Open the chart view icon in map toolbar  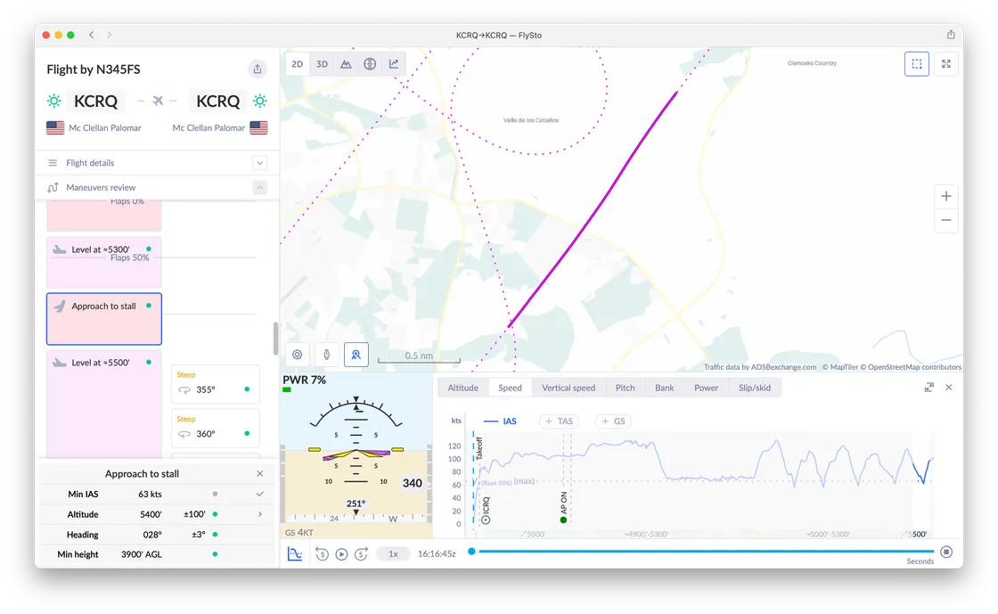click(394, 63)
